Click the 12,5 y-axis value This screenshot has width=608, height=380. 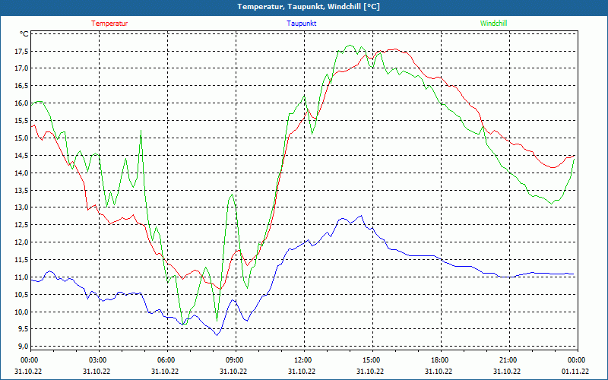pos(21,225)
